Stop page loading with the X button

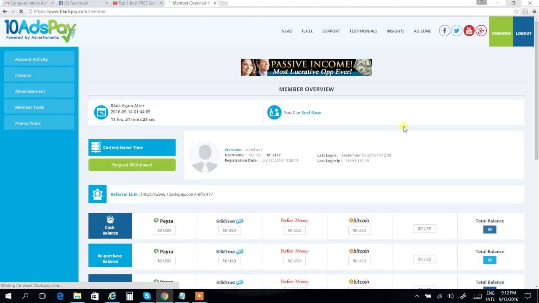[21, 11]
